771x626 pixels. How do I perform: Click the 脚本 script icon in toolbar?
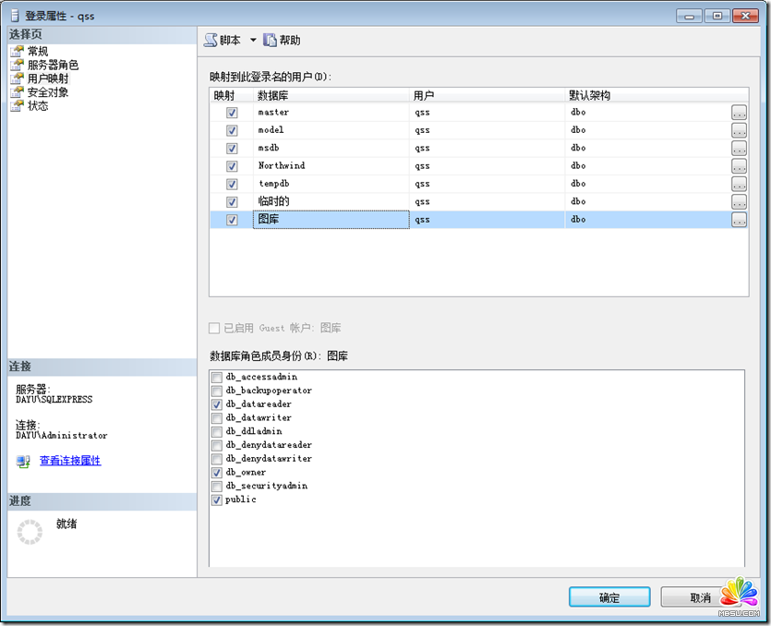point(211,41)
